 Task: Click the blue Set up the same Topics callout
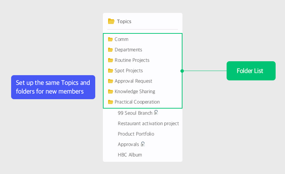(x=53, y=87)
